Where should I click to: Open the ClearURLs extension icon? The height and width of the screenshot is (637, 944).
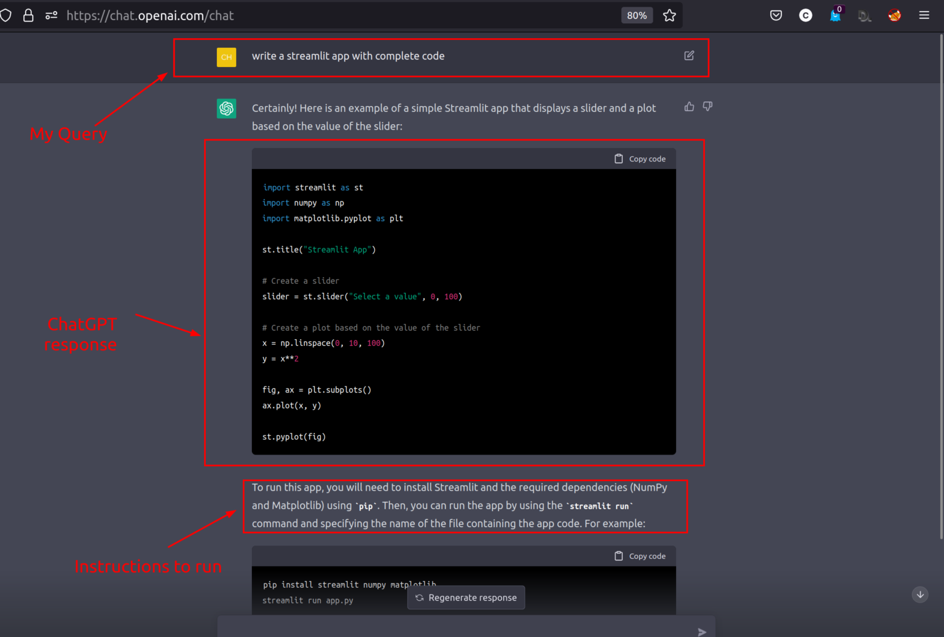coord(806,15)
